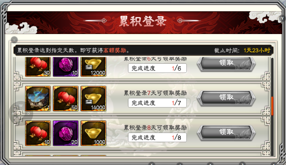Tap the D key on virtual joystick
Screen dimensions: 286x165
[29, 113]
